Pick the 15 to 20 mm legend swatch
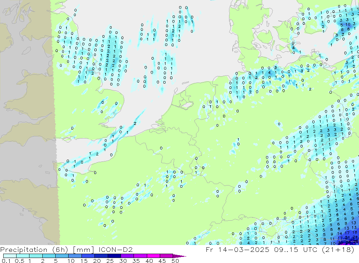359x263 pixels. [88, 256]
